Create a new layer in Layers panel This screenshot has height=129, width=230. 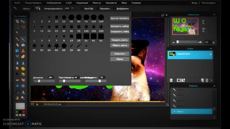(x=202, y=80)
